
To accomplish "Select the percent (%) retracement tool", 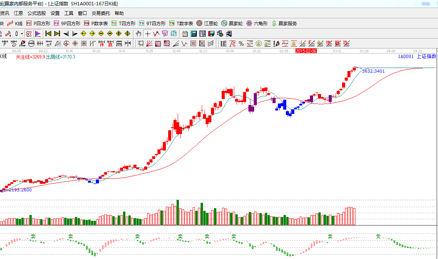I will [x=241, y=44].
